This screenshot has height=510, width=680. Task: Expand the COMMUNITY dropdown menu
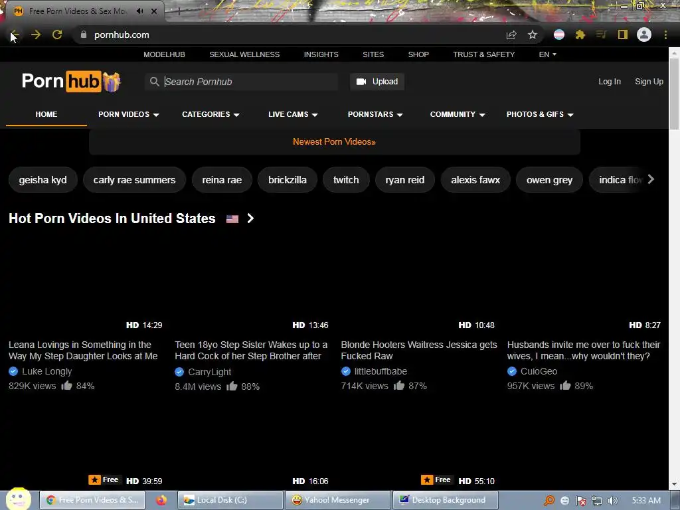[458, 114]
